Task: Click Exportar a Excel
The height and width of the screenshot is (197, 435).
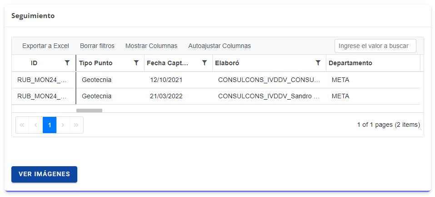Action: 45,46
